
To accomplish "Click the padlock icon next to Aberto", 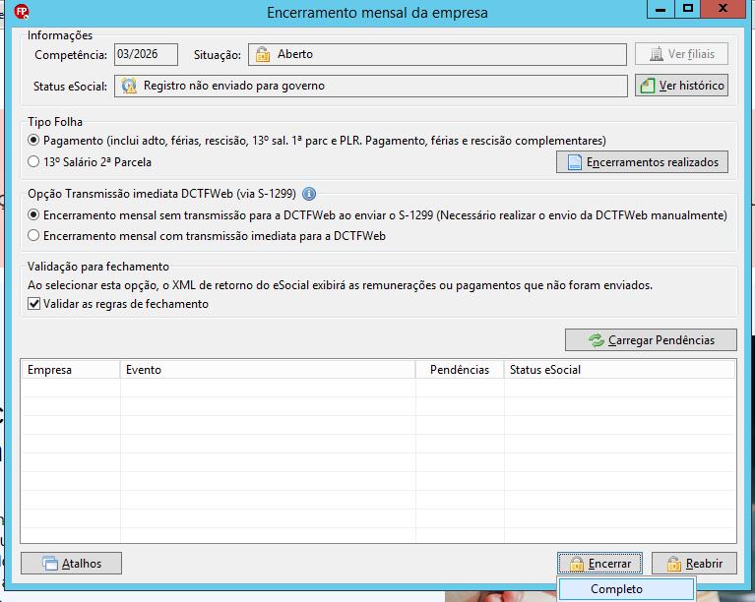I will (263, 54).
